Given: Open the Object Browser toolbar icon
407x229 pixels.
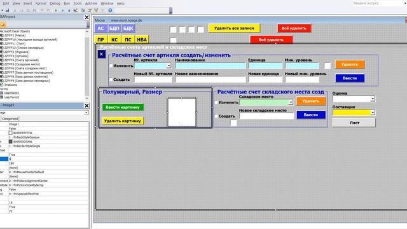Looking at the screenshot, I should click(96, 10).
